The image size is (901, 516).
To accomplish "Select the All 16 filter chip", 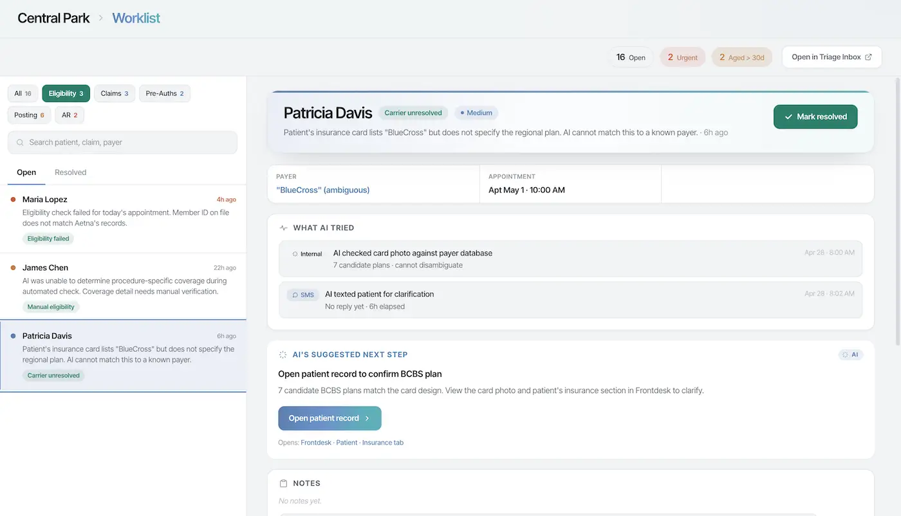I will click(x=23, y=93).
